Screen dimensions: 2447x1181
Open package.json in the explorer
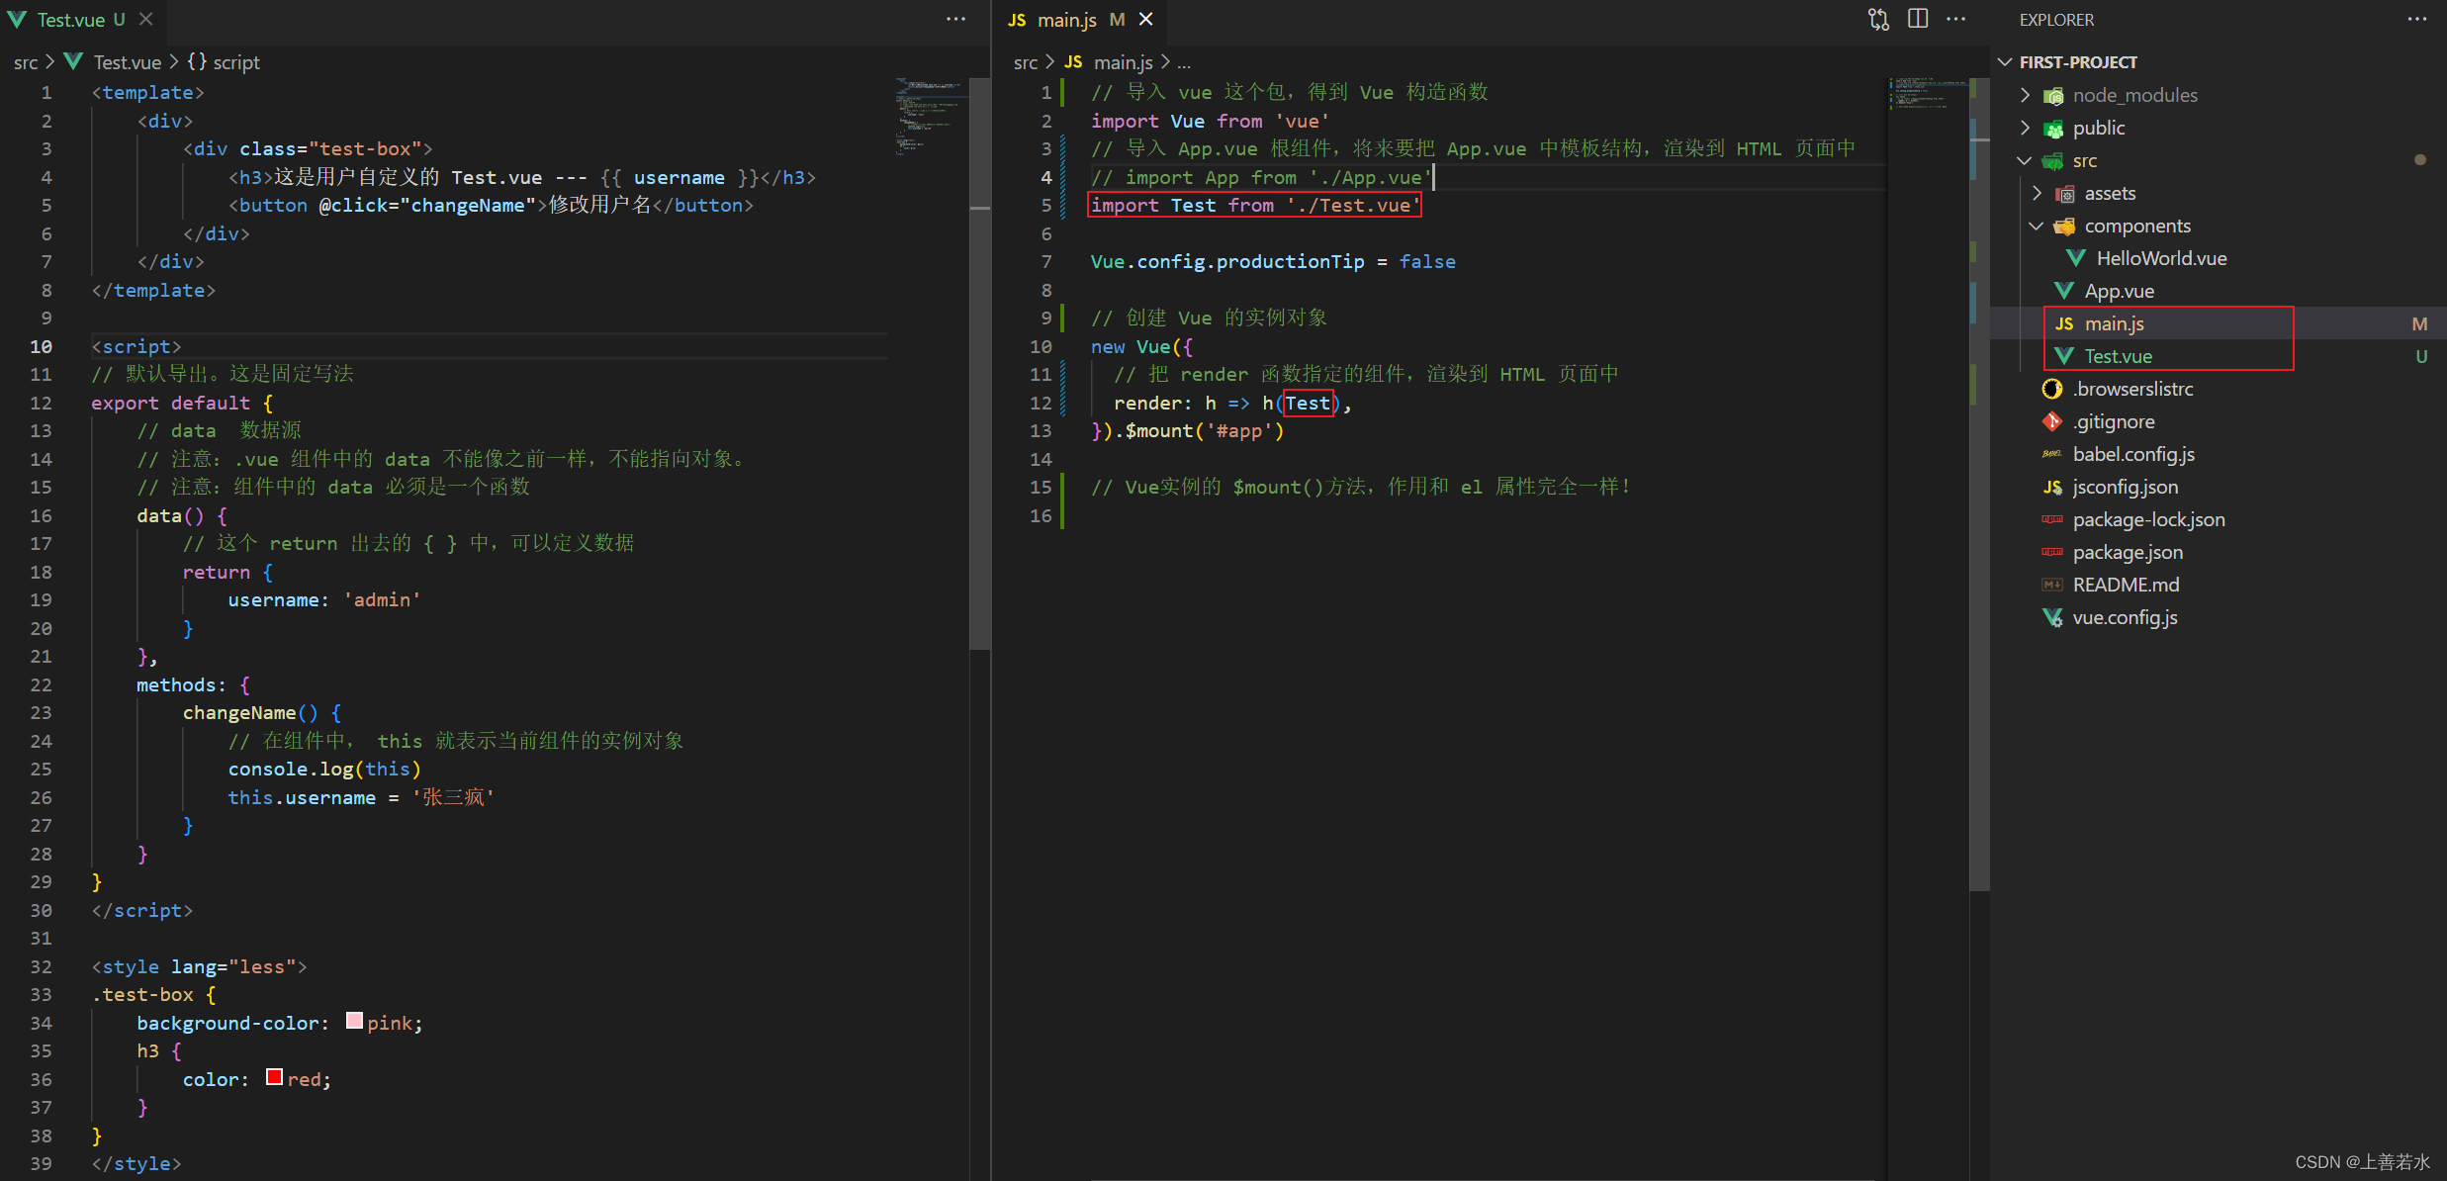[x=2128, y=552]
